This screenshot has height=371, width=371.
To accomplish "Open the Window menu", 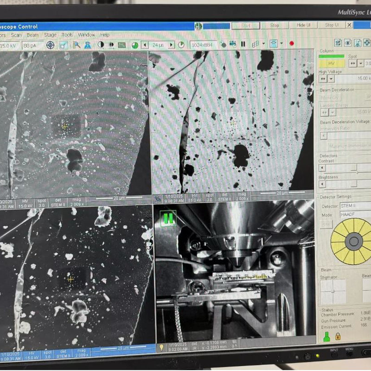I will point(86,35).
